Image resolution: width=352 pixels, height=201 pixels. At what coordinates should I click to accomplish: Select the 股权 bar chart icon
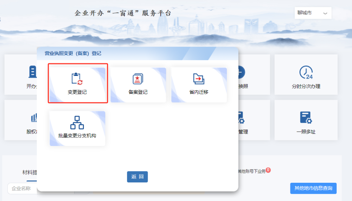pyautogui.click(x=34, y=117)
